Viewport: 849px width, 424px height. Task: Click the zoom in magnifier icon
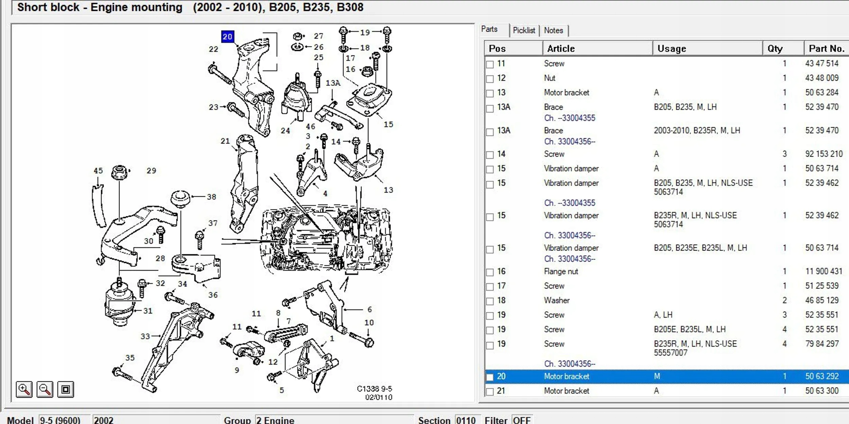coord(24,389)
